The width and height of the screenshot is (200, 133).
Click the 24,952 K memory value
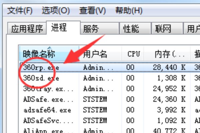coord(169,89)
